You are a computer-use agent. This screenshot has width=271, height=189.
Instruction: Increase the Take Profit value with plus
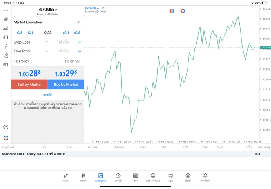(x=80, y=51)
